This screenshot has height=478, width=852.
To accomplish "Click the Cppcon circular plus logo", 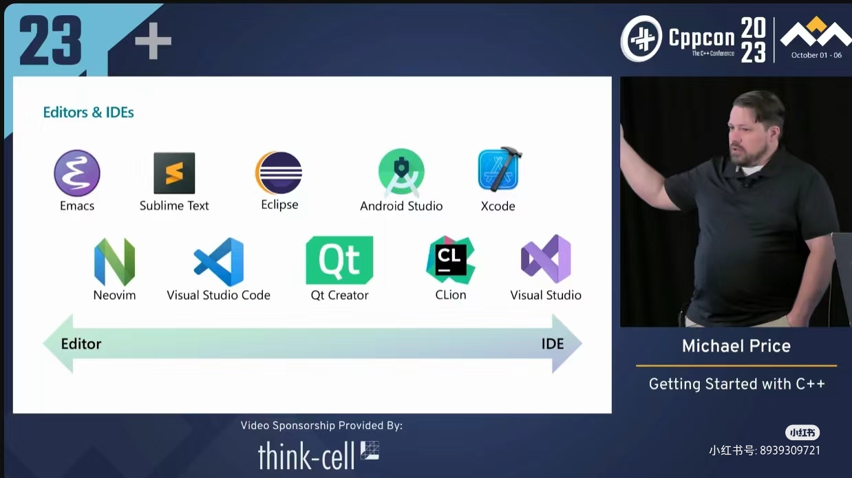I will [x=643, y=39].
